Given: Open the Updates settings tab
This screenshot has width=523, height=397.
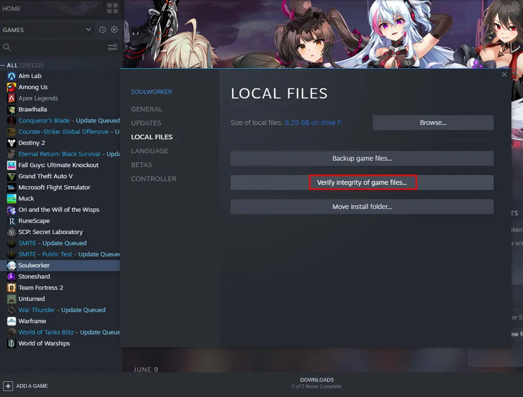Looking at the screenshot, I should tap(146, 123).
